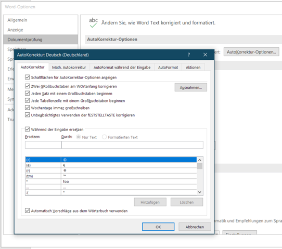This screenshot has height=249, width=282.
Task: Click the Hinzufügen button
Action: pyautogui.click(x=150, y=202)
